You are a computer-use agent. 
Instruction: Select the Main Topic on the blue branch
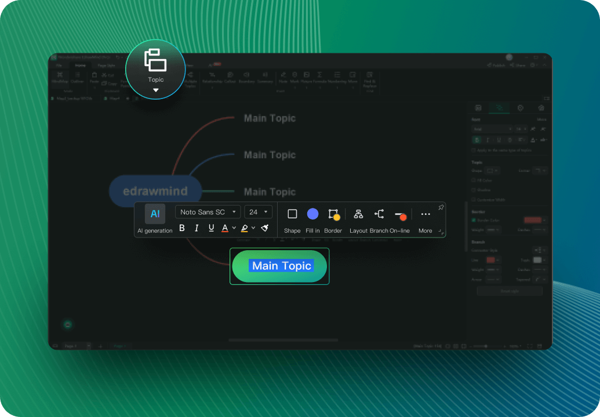[x=270, y=155]
